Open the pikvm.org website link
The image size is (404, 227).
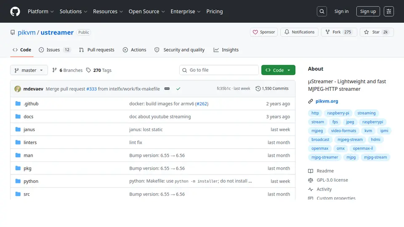click(327, 101)
